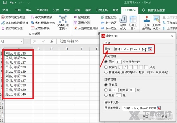Click the range selector icon beside 区域 field
Image resolution: width=177 pixels, height=123 pixels.
pyautogui.click(x=150, y=49)
